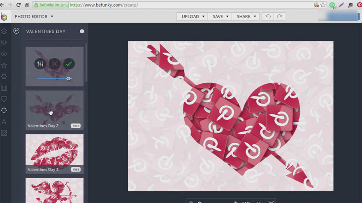Open the green circle browser extension

332,5
